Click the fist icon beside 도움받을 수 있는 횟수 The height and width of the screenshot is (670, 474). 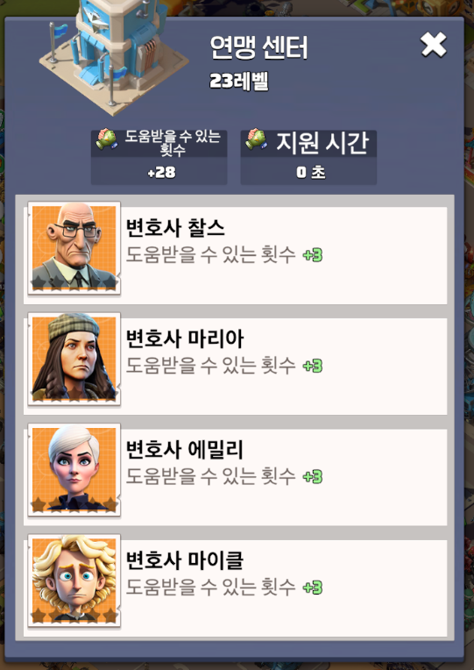click(x=107, y=139)
